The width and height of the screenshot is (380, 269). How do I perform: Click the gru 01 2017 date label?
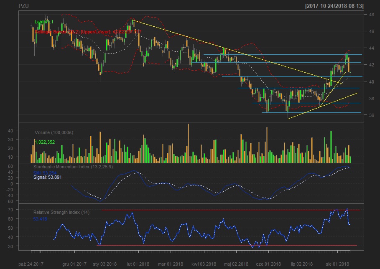(x=74, y=264)
